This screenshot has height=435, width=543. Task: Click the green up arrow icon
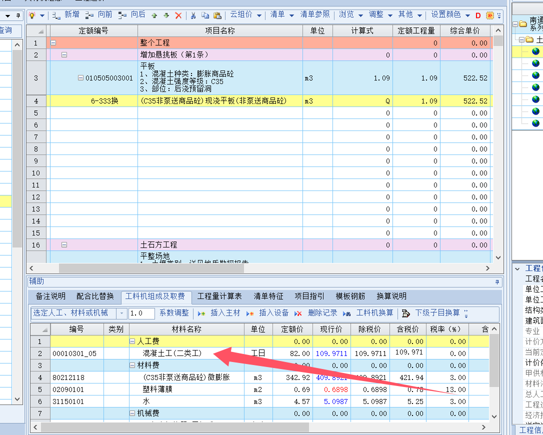[154, 15]
